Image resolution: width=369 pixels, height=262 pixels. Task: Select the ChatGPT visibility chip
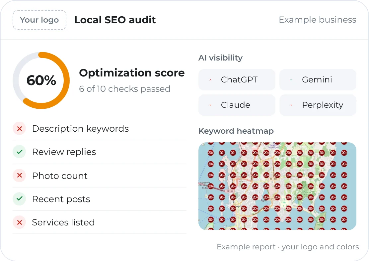pyautogui.click(x=237, y=80)
